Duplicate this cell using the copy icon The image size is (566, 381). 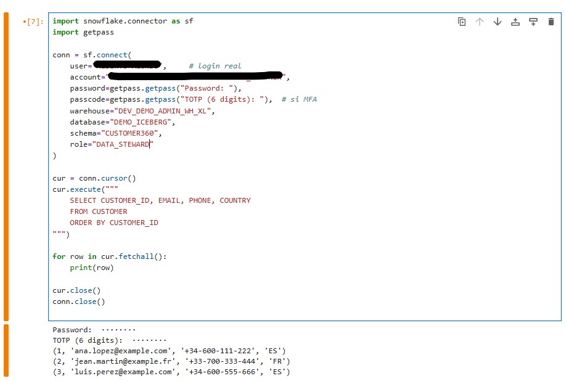(462, 22)
